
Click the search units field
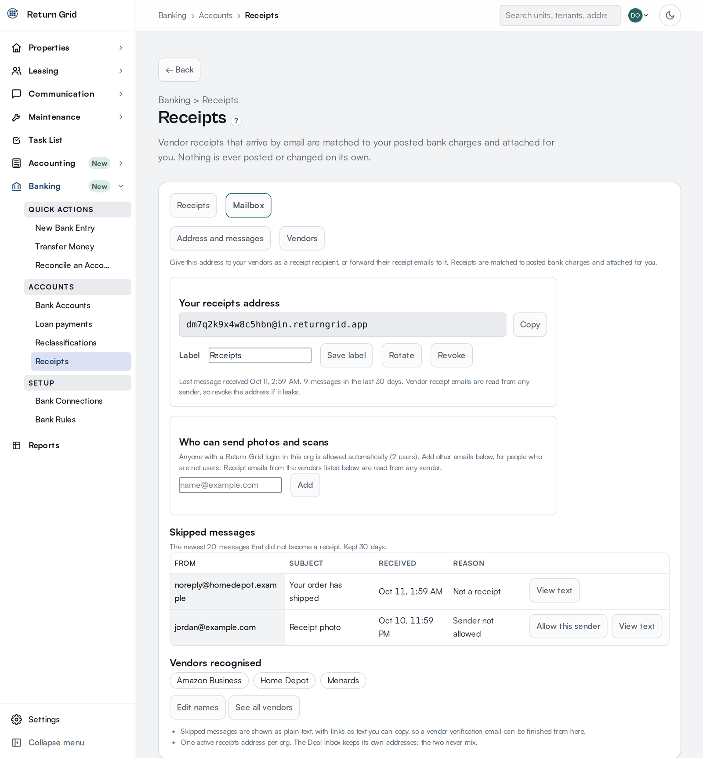560,15
